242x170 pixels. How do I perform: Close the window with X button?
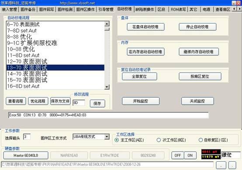pos(239,3)
